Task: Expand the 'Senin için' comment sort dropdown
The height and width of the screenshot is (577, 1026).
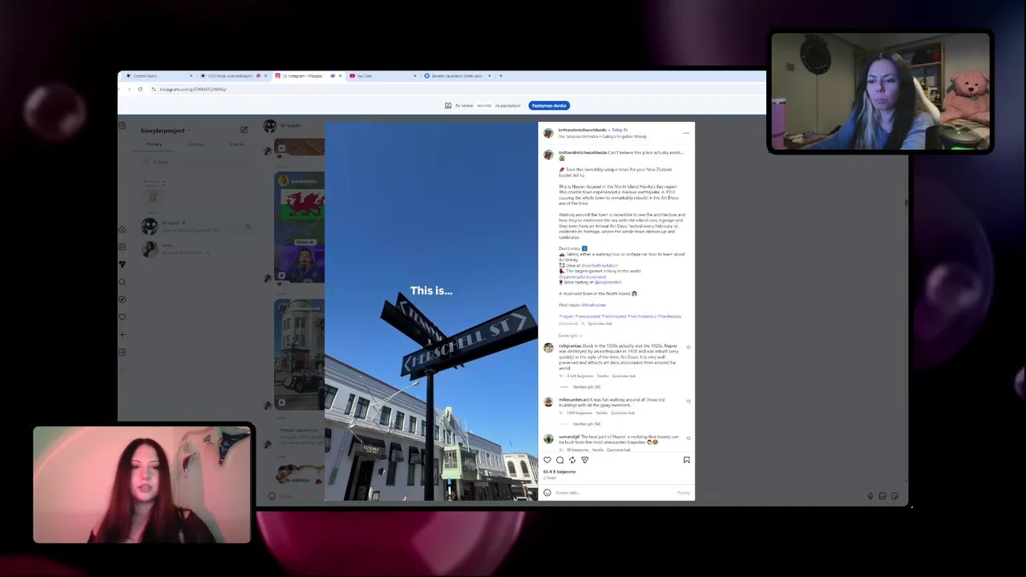Action: coord(570,336)
